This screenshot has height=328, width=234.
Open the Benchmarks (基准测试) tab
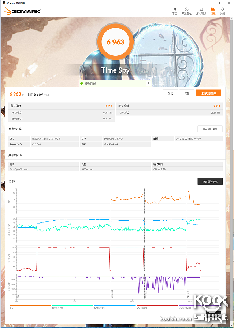click(x=186, y=11)
